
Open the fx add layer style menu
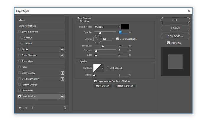click(20, 108)
